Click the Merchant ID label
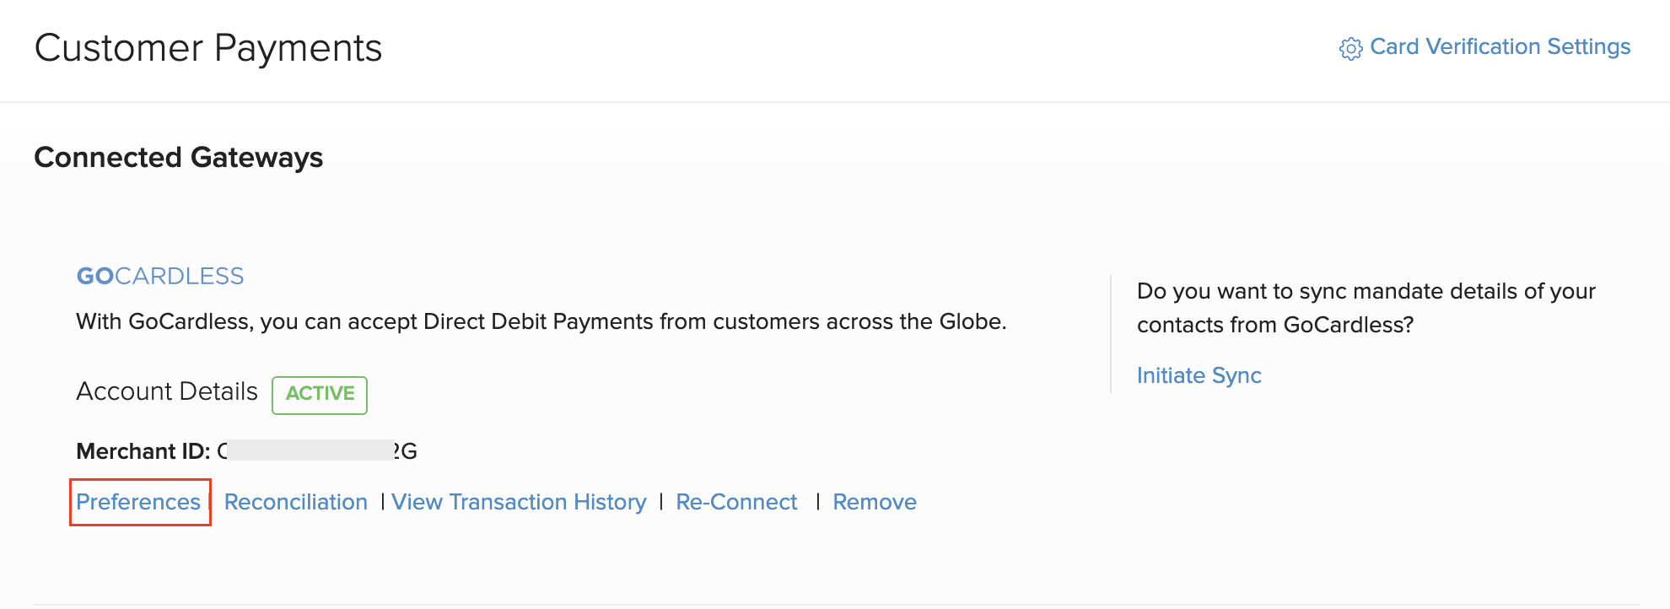The width and height of the screenshot is (1670, 609). [143, 451]
